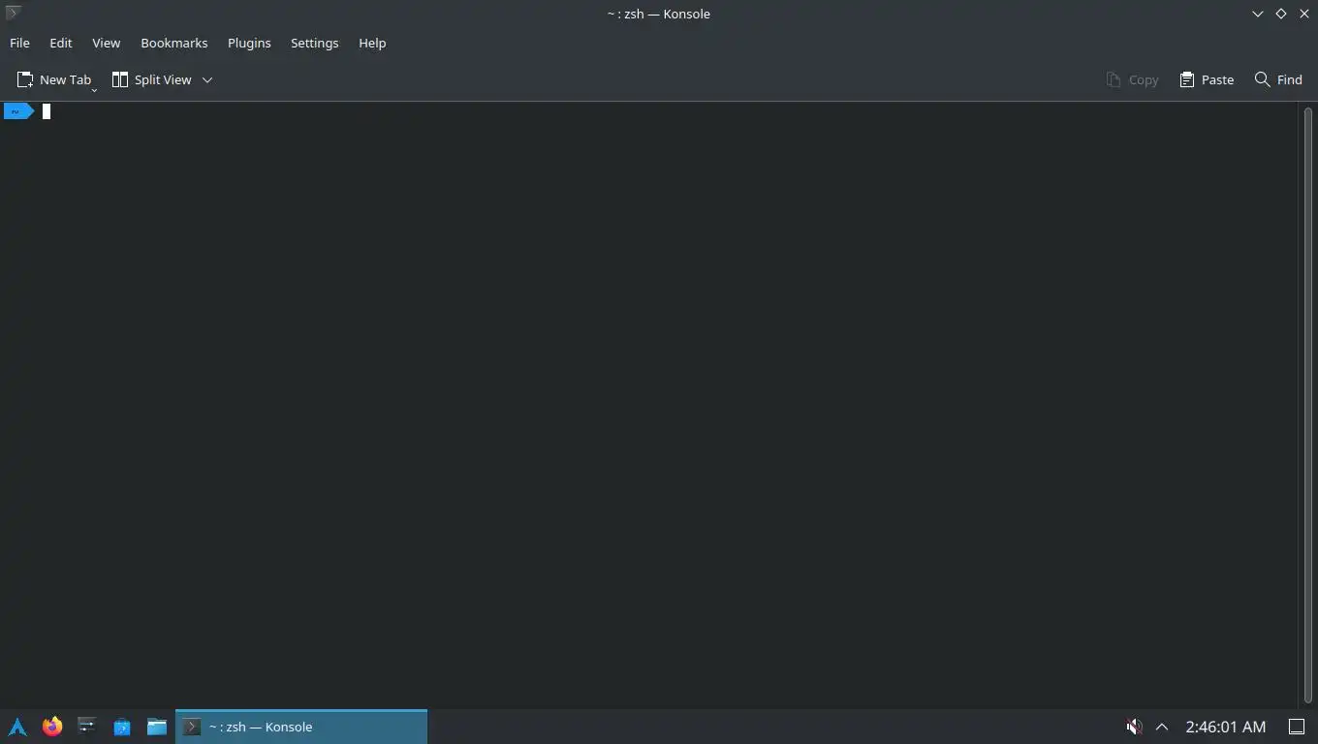Screen dimensions: 1318x744
Task: Minimize the Konsole window
Action: coord(1258,14)
